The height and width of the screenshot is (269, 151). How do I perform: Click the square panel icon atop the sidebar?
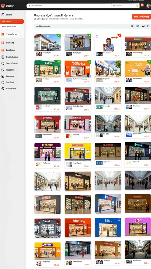(x=3, y=15)
